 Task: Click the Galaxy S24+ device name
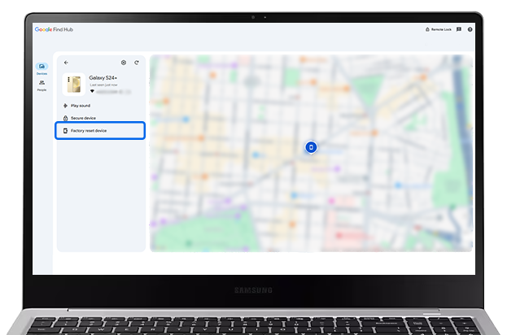tap(103, 78)
